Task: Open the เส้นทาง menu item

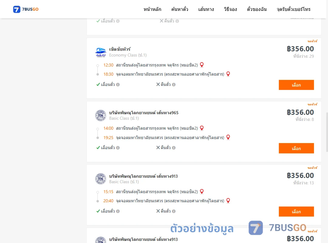Action: (206, 9)
